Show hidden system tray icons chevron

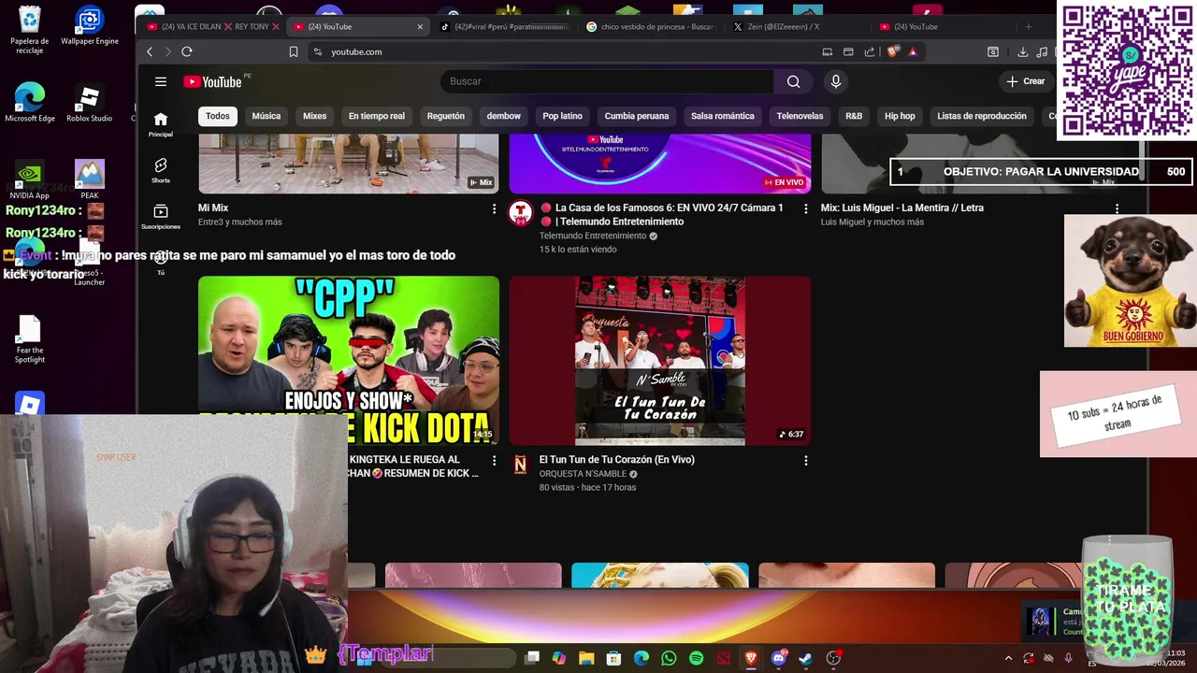click(x=1008, y=658)
